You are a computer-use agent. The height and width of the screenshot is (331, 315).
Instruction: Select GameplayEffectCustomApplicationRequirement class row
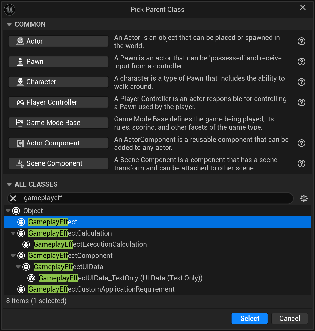[x=157, y=289]
